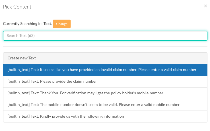The height and width of the screenshot is (131, 210).
Task: Select Create new Text option
Action: click(x=105, y=58)
